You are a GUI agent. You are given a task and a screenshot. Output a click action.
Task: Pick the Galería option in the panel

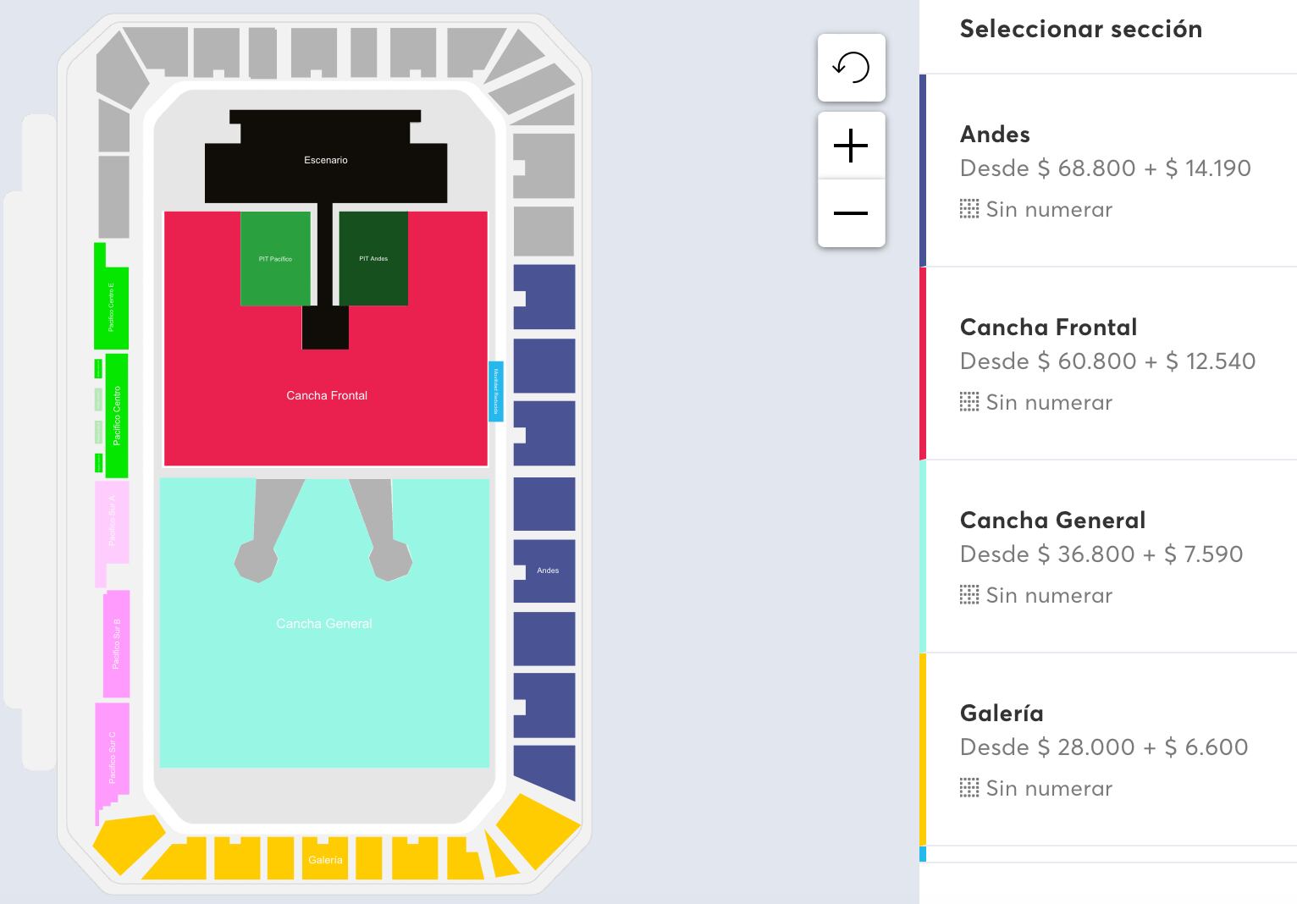[x=1101, y=748]
